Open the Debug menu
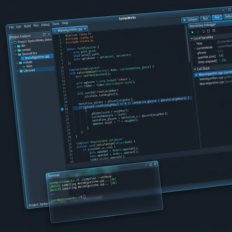 pos(45,25)
